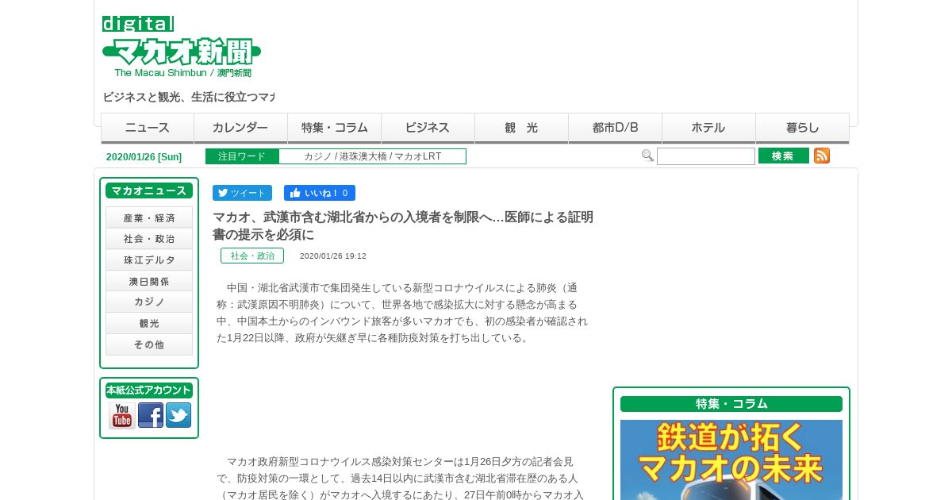Open the ニュース navigation tab
The width and height of the screenshot is (952, 500).
tap(148, 128)
